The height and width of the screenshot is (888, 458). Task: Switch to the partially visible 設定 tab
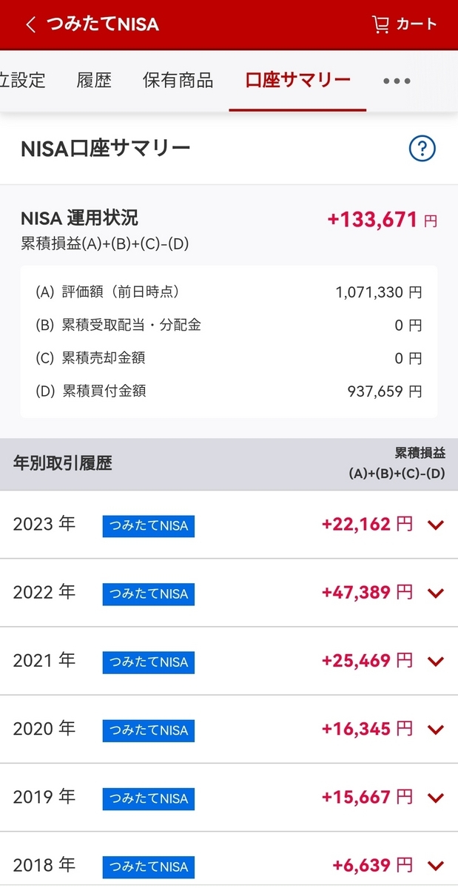coord(23,81)
